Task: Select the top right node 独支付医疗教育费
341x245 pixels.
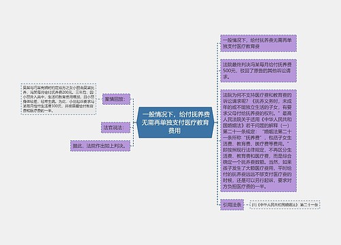Action: (x=258, y=44)
